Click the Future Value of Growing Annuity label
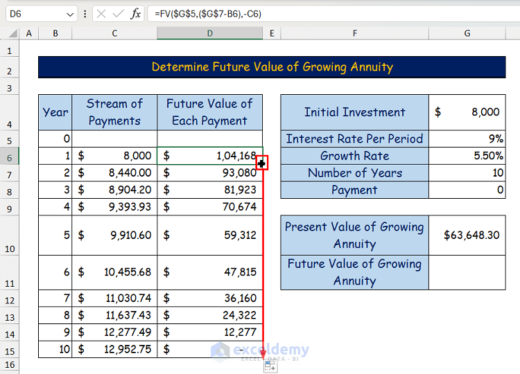Image resolution: width=520 pixels, height=374 pixels. [355, 272]
